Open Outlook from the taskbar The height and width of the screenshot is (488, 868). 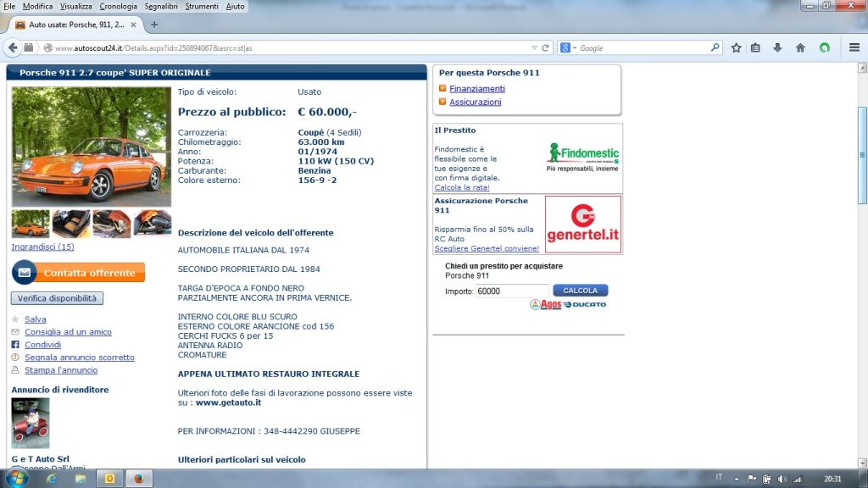(109, 479)
